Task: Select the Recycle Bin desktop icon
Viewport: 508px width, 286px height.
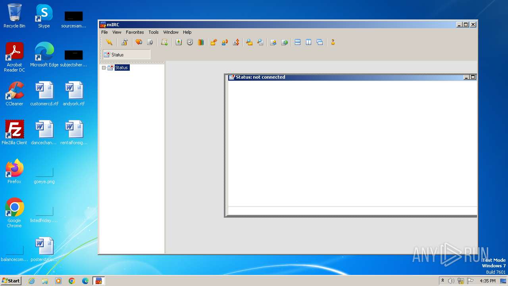Action: pyautogui.click(x=14, y=16)
